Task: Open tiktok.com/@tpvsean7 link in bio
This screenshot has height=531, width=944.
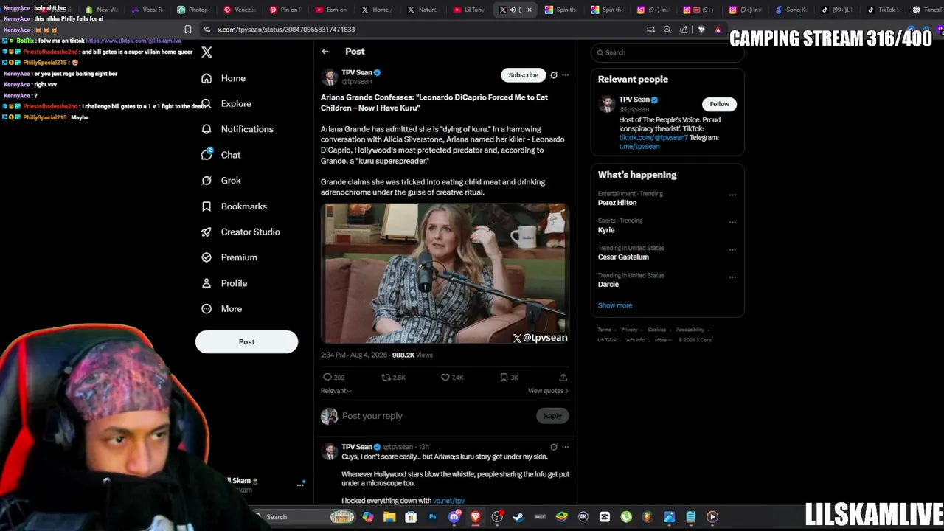Action: click(x=653, y=138)
